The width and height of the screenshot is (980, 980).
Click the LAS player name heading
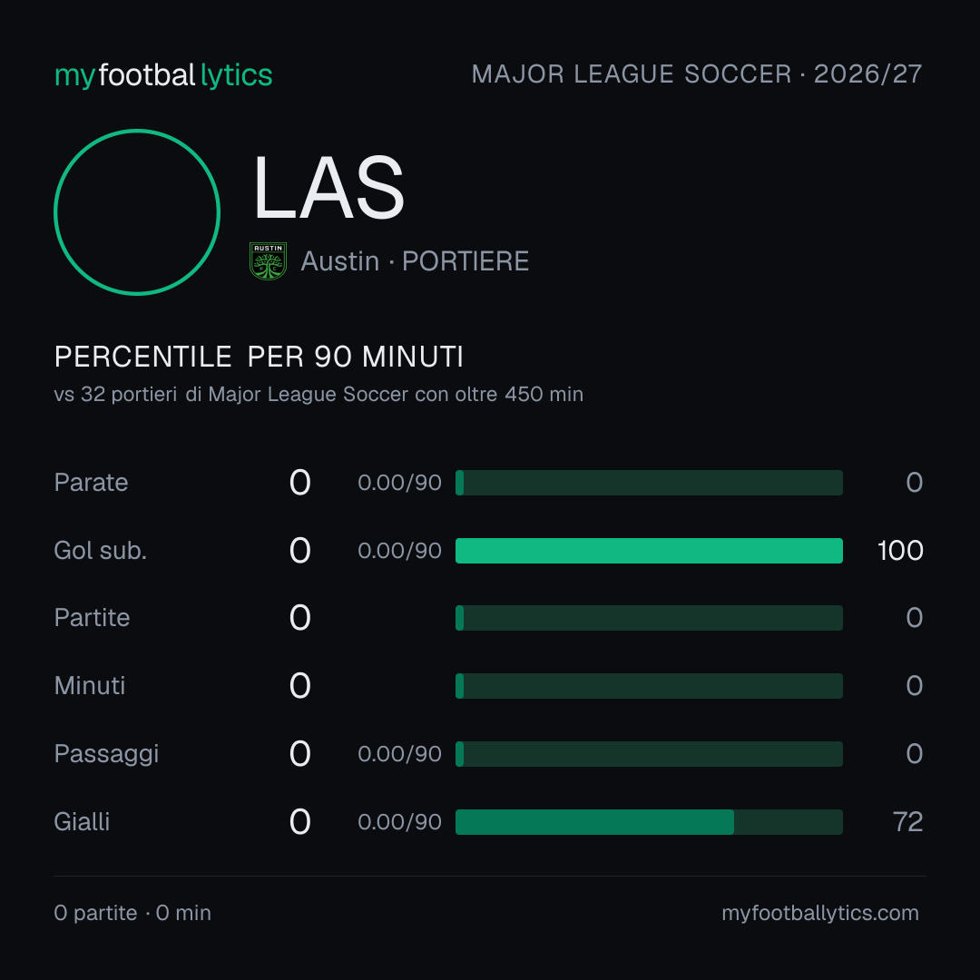coord(328,188)
